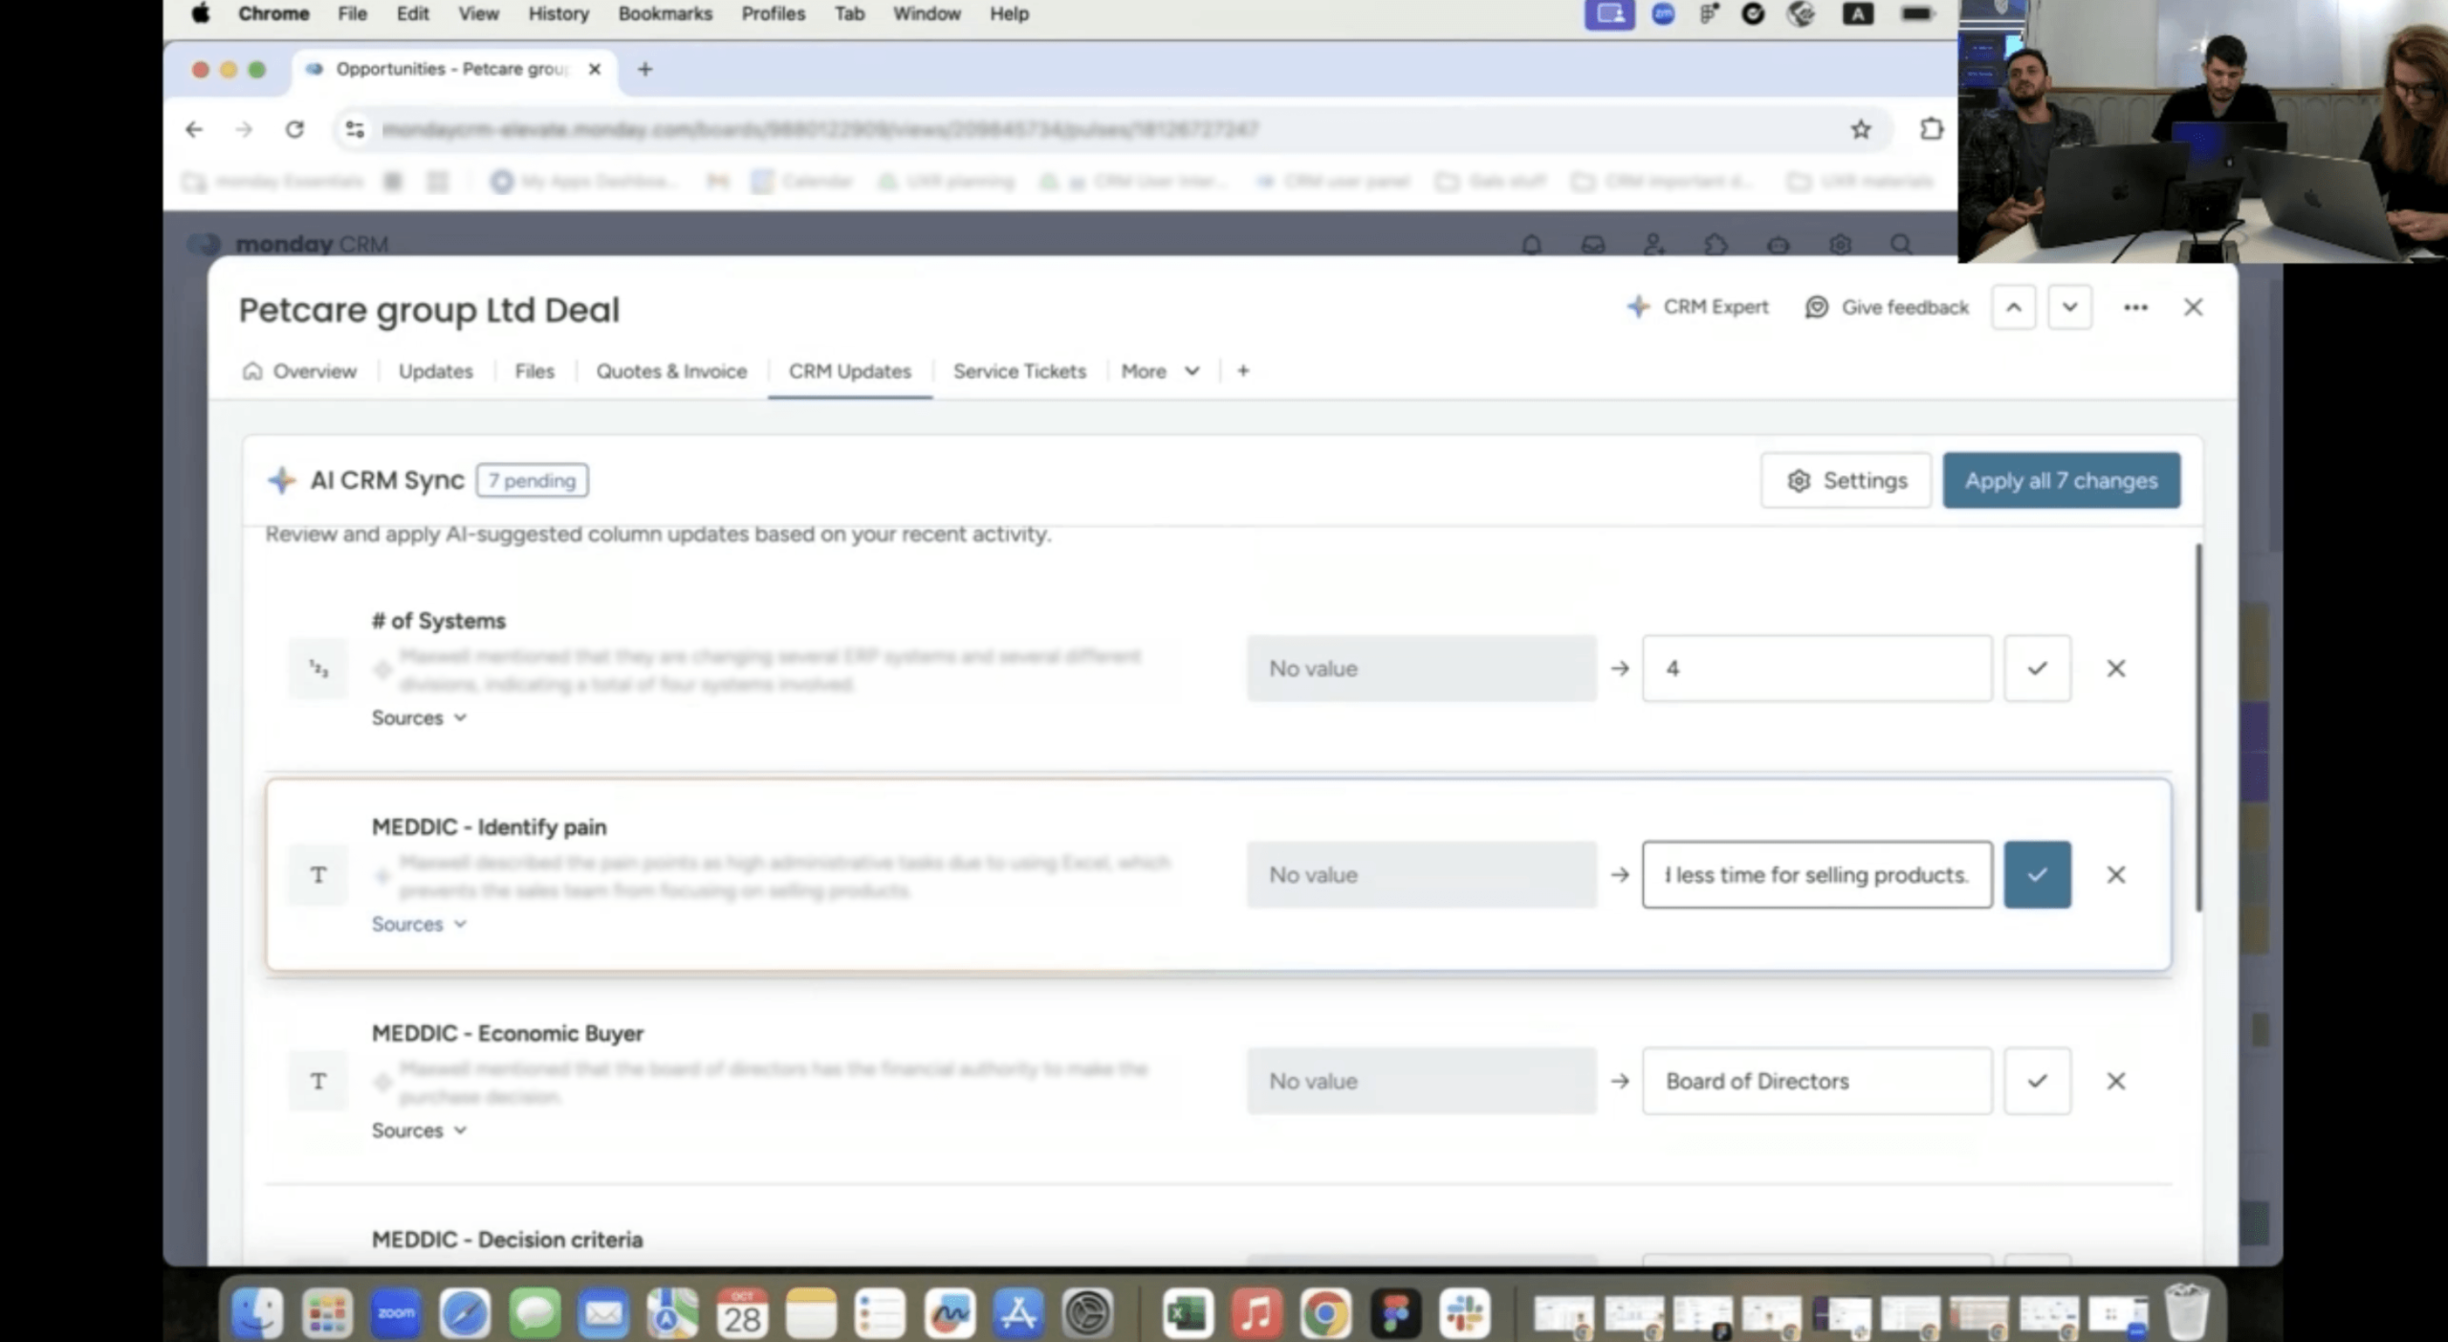
Task: Expand Sources under MEDDIC - Identify pain
Action: click(x=419, y=924)
